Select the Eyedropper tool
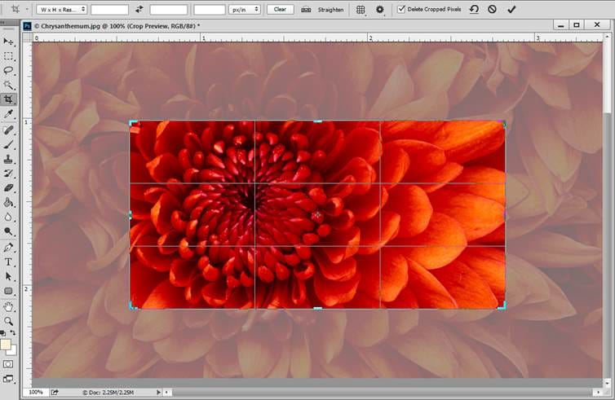Screen dimensions: 615x400 pos(8,114)
